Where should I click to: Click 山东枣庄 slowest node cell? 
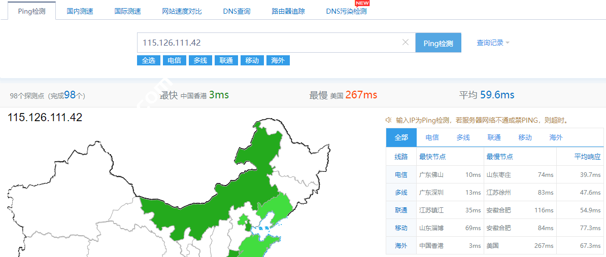(498, 175)
